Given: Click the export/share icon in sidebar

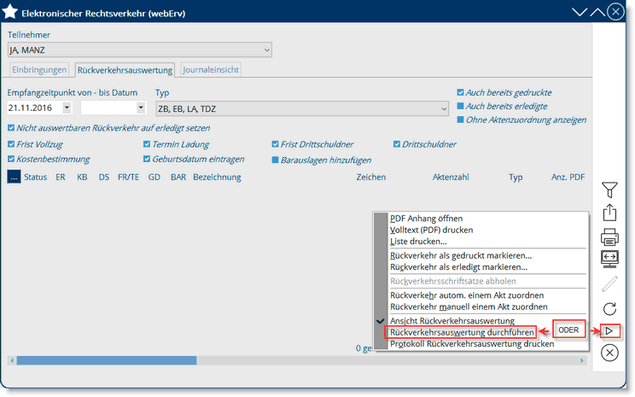Looking at the screenshot, I should 609,213.
